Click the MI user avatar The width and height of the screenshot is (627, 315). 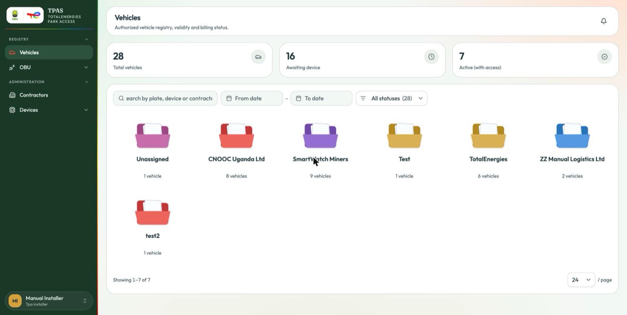15,301
